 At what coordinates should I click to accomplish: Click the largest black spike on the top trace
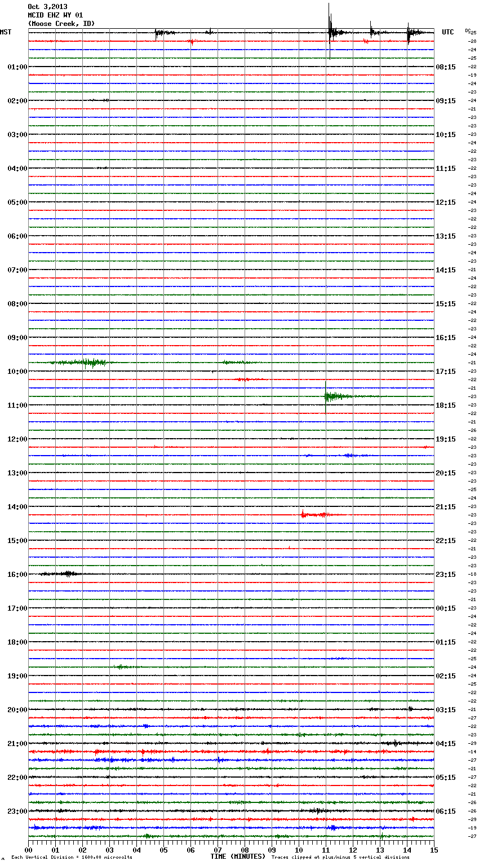coord(330,31)
